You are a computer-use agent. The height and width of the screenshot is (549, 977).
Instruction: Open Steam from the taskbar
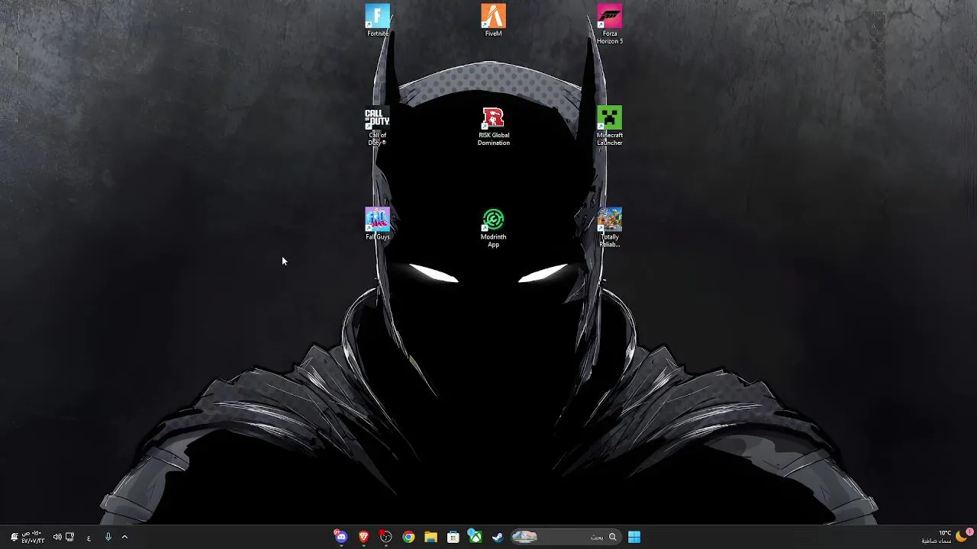tap(497, 537)
